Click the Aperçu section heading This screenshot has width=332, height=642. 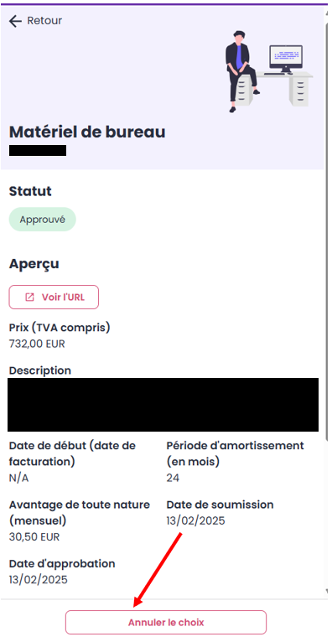pos(34,265)
